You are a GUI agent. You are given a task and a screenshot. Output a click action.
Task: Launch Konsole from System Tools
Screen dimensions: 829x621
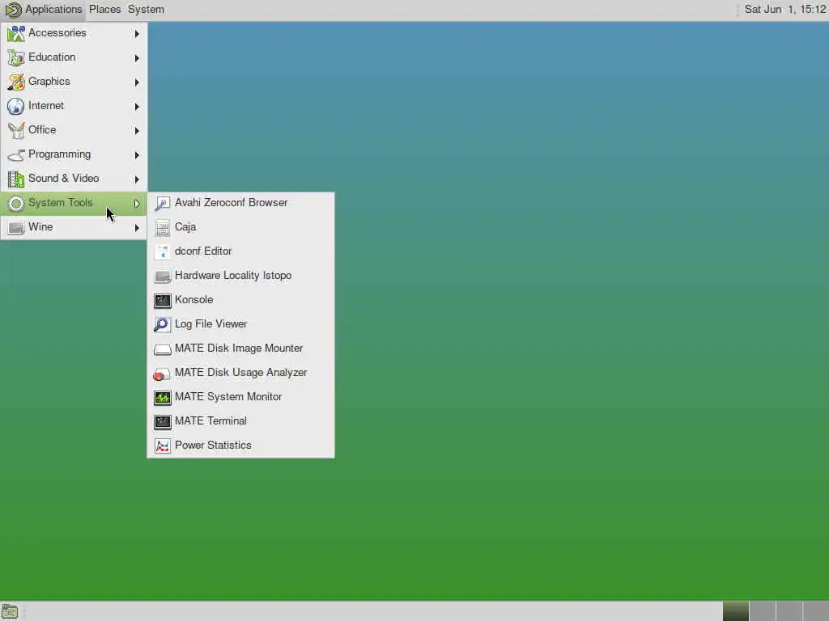pos(240,301)
